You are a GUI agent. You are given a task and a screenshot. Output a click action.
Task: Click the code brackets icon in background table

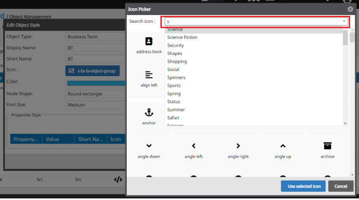click(x=118, y=180)
